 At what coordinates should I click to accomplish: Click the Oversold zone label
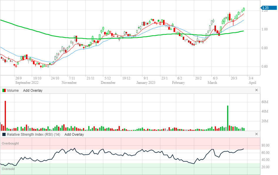tap(9, 169)
